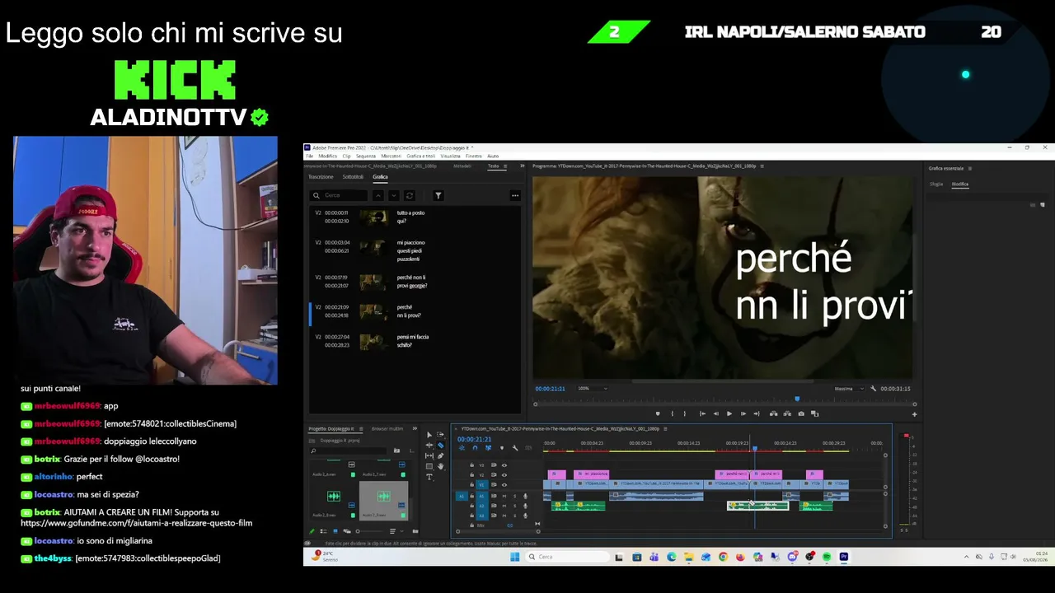Viewport: 1055px width, 593px height.
Task: Open the zoom level 100% dropdown
Action: 593,389
